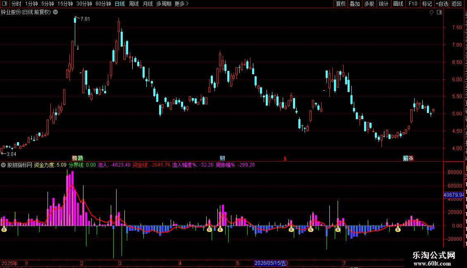
Task: Click the 榜 event tag
Action: tap(75, 158)
